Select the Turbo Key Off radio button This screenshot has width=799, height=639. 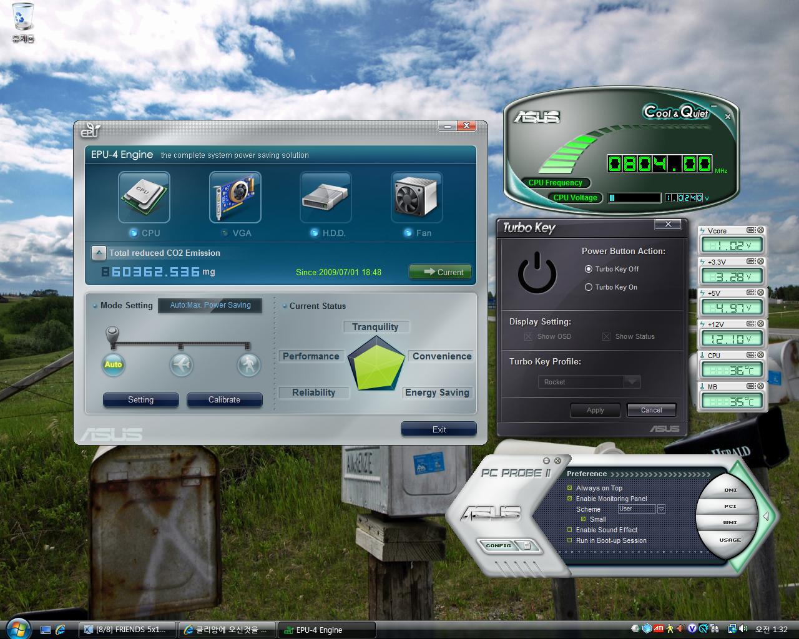click(588, 269)
